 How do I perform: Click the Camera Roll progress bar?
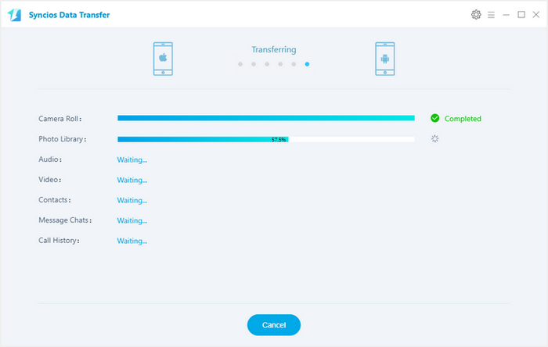pyautogui.click(x=265, y=119)
